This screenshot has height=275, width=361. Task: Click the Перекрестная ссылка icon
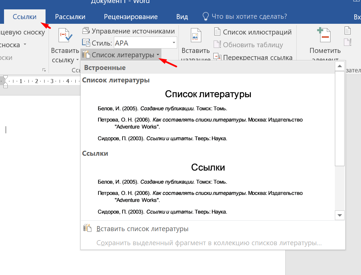coord(217,57)
